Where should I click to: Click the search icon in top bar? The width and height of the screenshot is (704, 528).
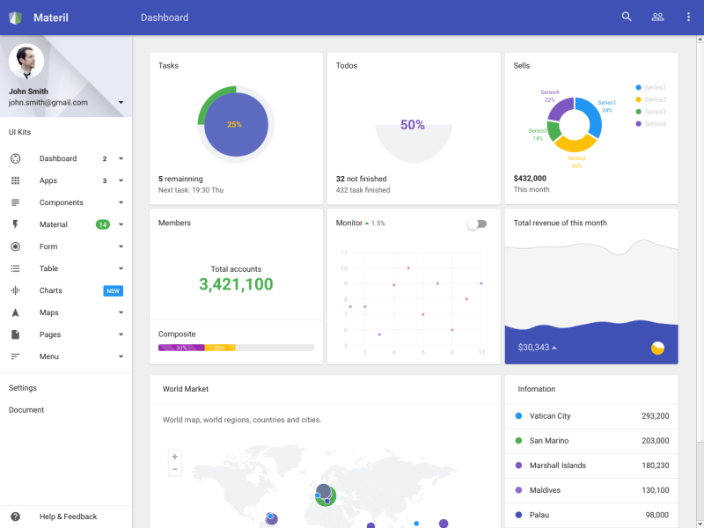(627, 17)
